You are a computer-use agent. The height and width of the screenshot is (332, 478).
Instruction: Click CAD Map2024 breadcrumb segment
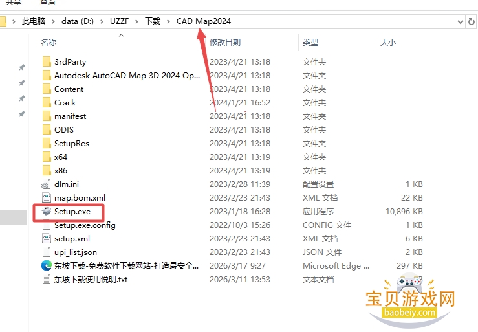(x=204, y=21)
